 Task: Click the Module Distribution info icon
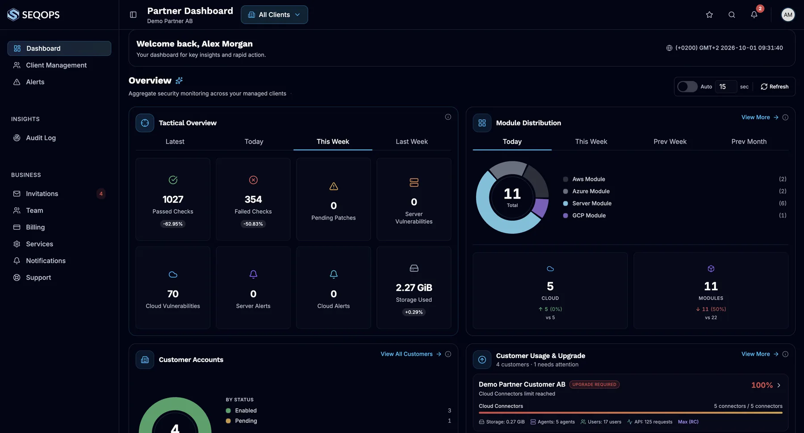click(785, 117)
